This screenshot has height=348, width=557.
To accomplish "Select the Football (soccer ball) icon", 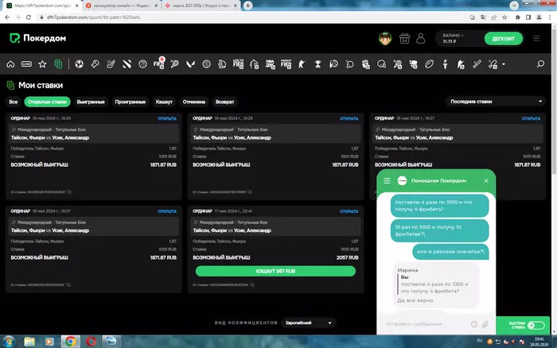I will click(x=80, y=64).
